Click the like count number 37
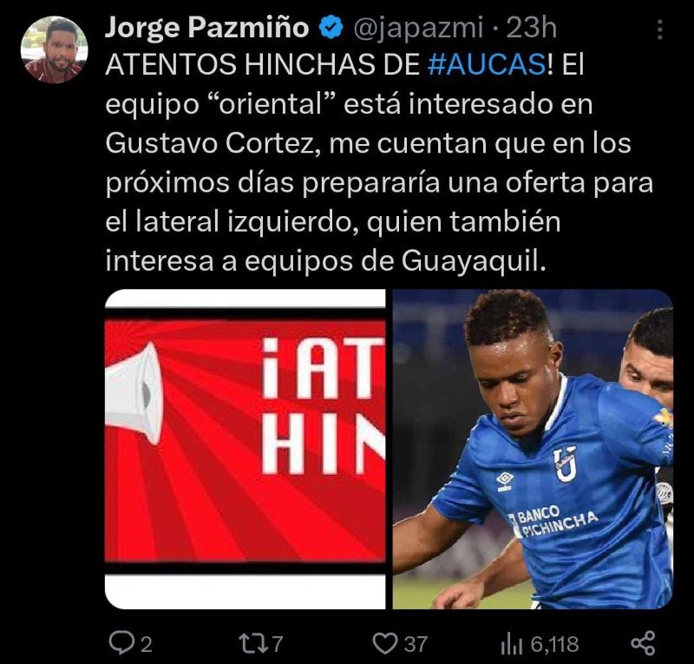Image resolution: width=694 pixels, height=664 pixels. pyautogui.click(x=416, y=644)
